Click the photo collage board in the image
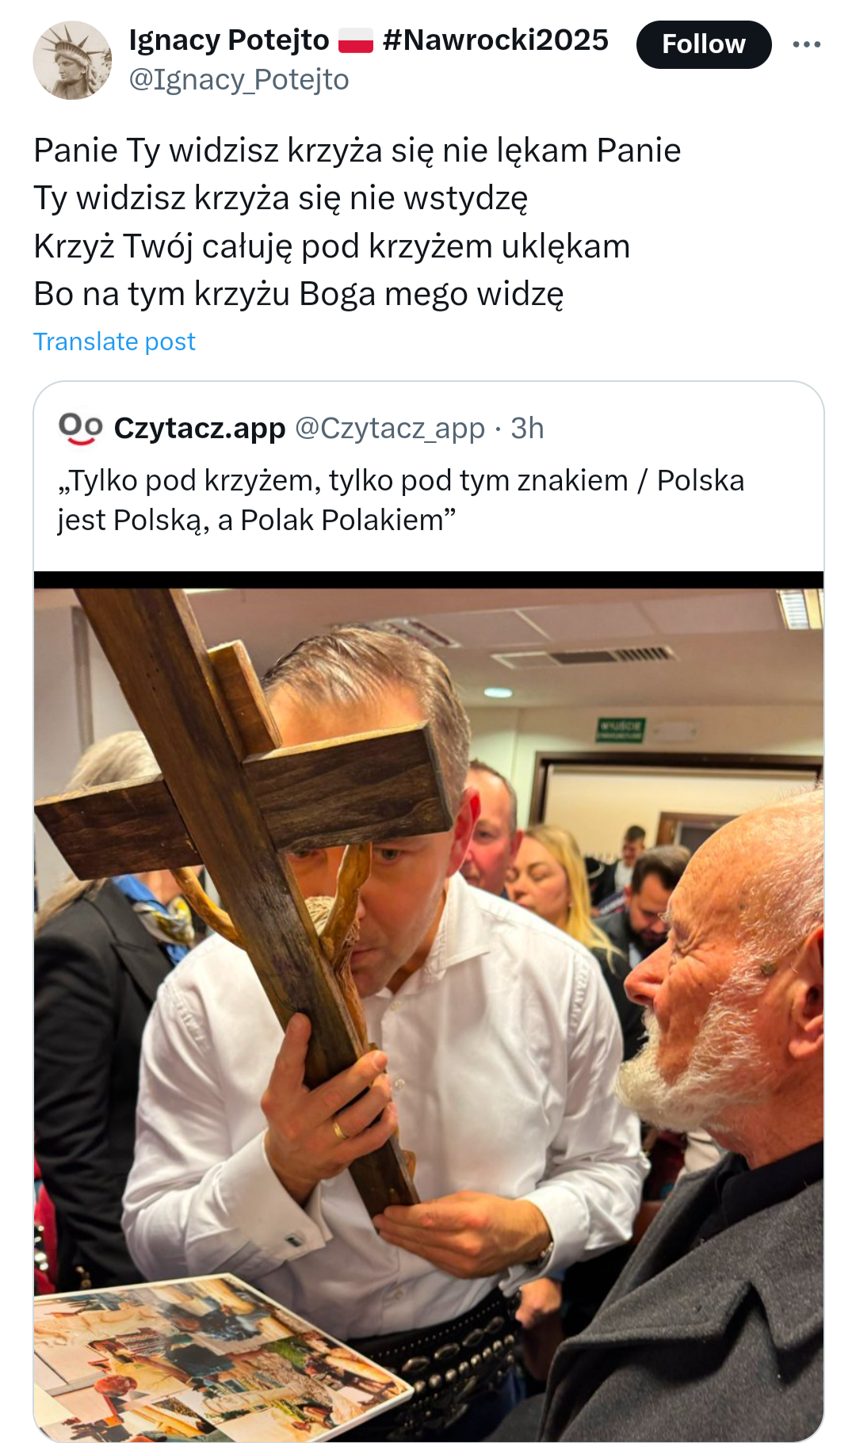The height and width of the screenshot is (1443, 856). point(214,1359)
